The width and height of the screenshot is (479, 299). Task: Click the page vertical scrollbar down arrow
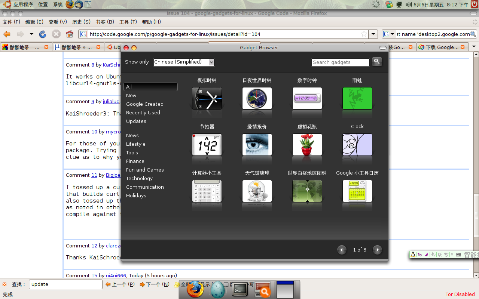click(x=476, y=275)
